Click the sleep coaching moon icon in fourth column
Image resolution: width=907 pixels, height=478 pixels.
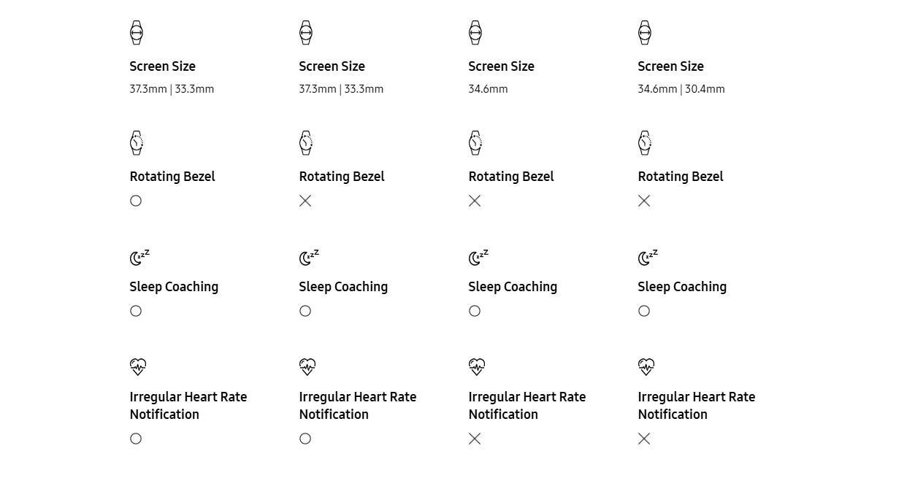(648, 257)
